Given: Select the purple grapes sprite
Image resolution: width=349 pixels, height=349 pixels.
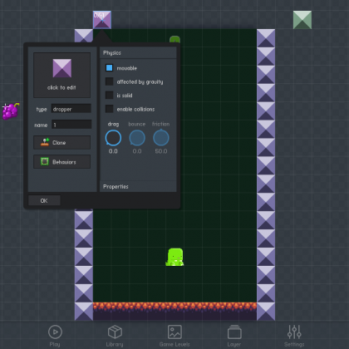Looking at the screenshot, I should click(11, 111).
